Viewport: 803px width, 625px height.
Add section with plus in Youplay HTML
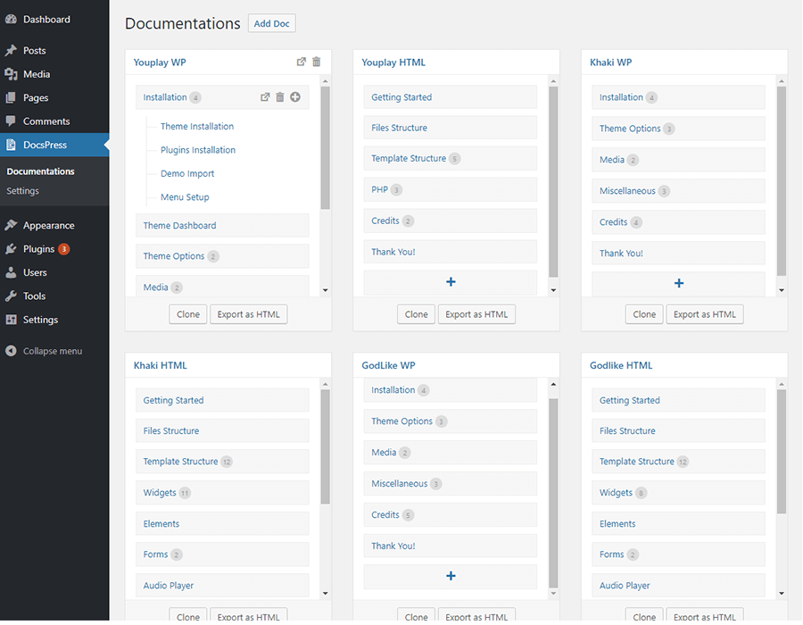coord(451,282)
